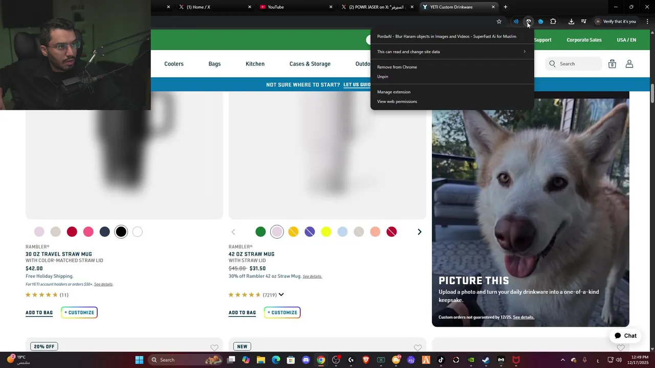
Task: Open Windows Start menu
Action: [139, 360]
